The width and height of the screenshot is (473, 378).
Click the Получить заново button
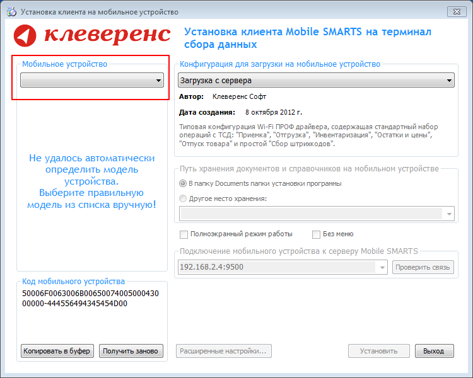tap(131, 351)
